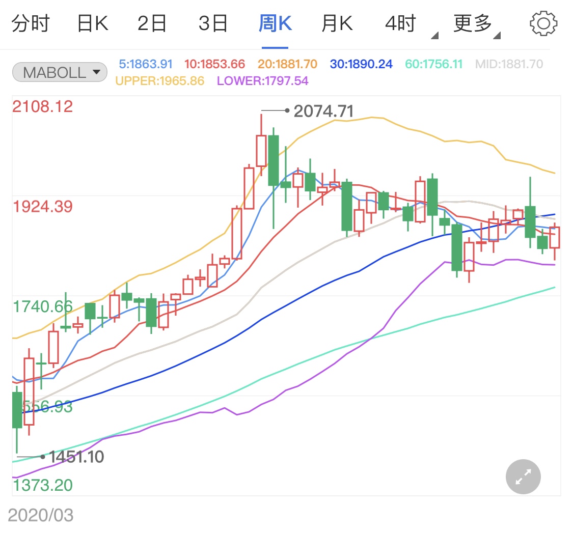Switch to the 2日 tab

151,22
